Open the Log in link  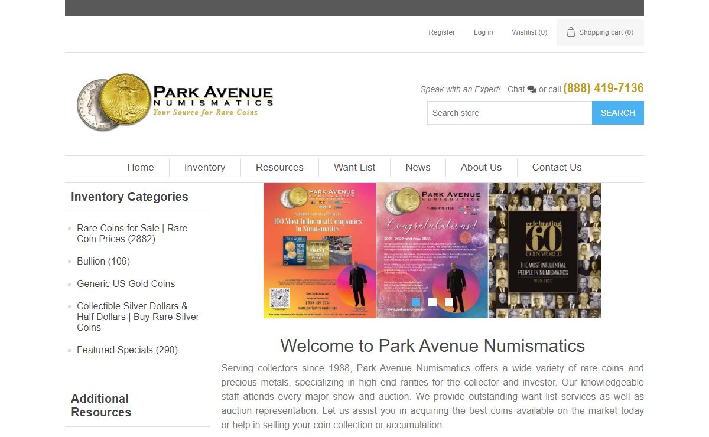point(483,32)
